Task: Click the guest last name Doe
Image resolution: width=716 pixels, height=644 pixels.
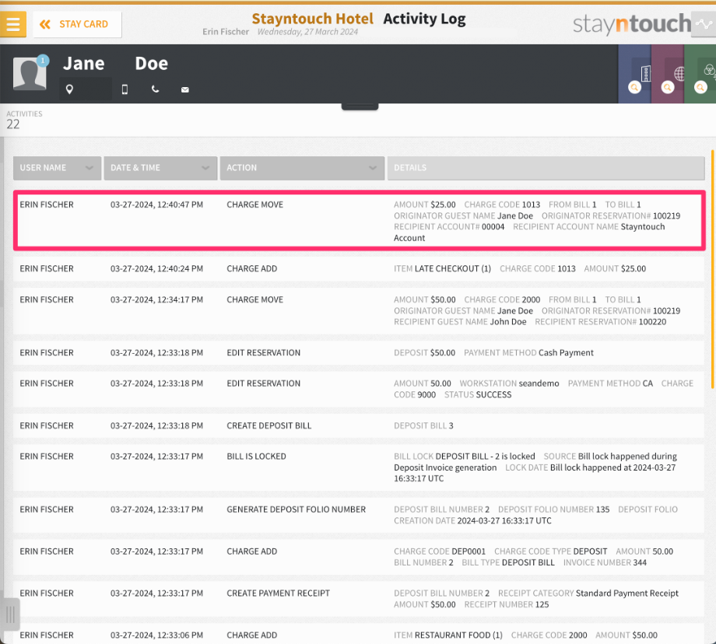Action: (x=151, y=64)
